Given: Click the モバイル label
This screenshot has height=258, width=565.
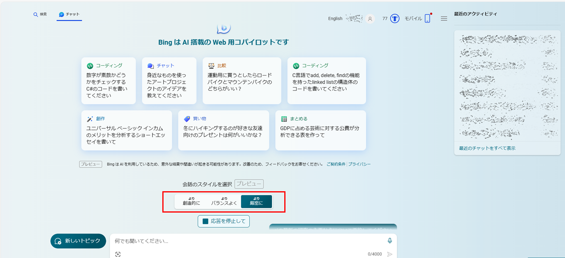Looking at the screenshot, I should click(413, 19).
